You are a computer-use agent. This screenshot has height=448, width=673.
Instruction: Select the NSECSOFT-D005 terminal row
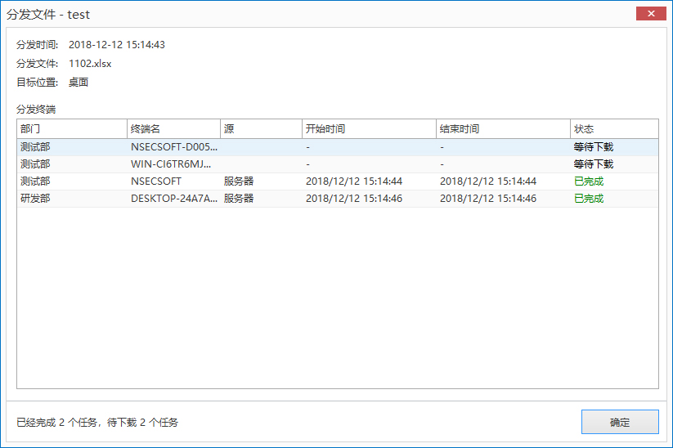click(174, 147)
